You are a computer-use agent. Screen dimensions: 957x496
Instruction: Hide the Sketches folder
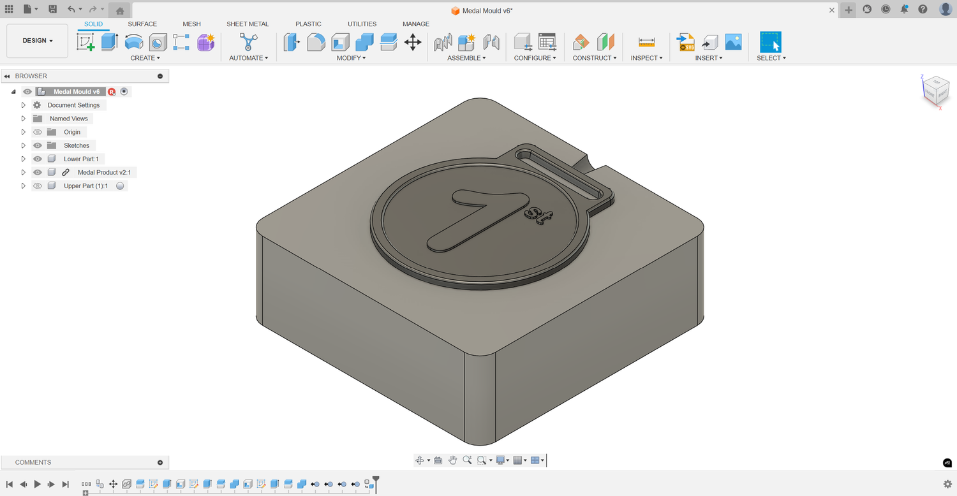pyautogui.click(x=38, y=145)
